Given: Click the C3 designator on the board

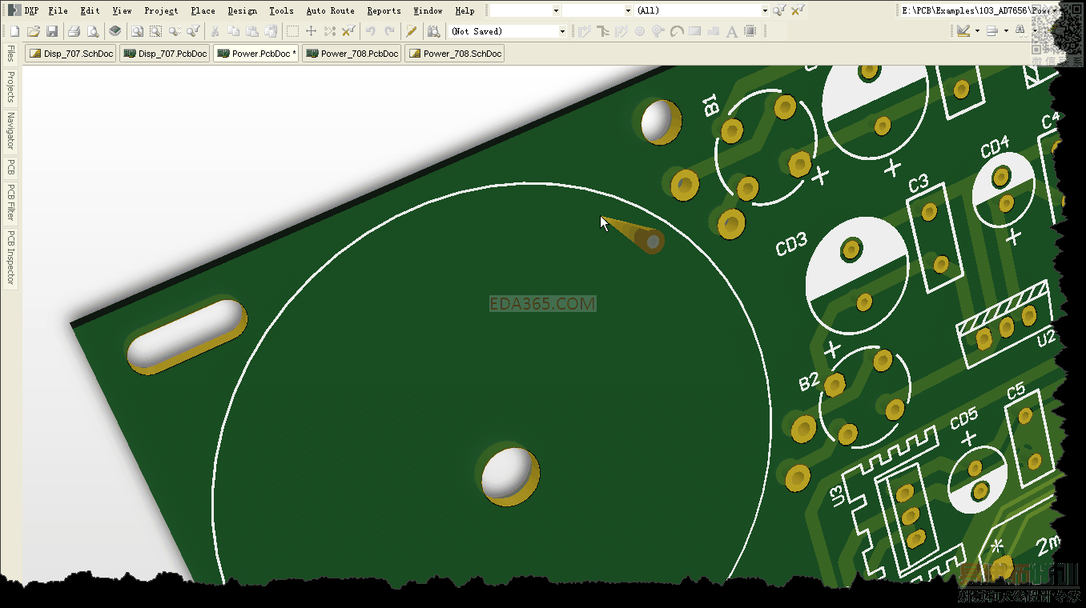Looking at the screenshot, I should pos(918,183).
